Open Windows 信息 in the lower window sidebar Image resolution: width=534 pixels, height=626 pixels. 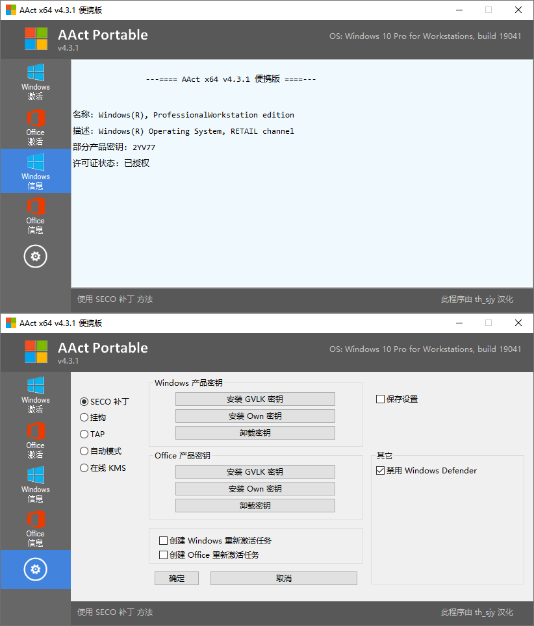coord(36,484)
